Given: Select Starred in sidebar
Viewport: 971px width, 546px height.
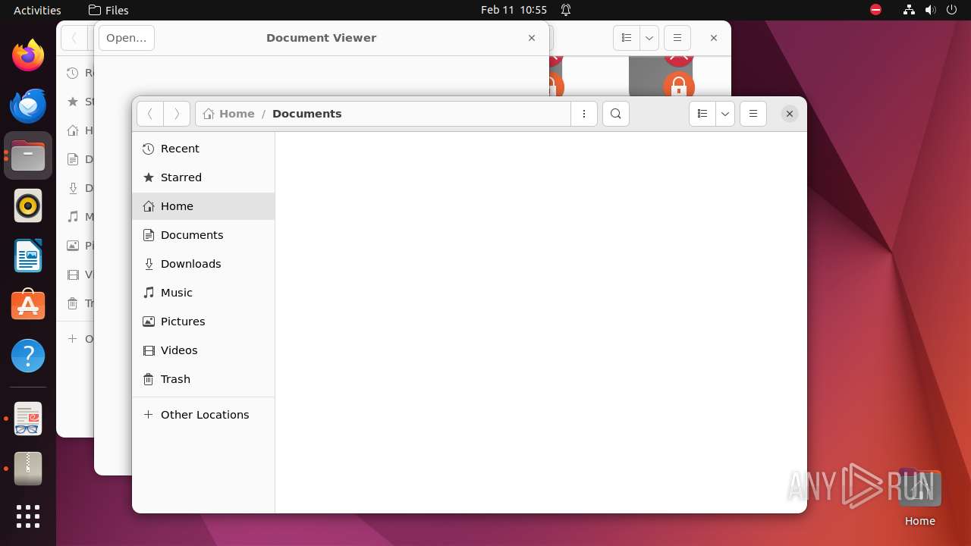Looking at the screenshot, I should click(x=203, y=177).
